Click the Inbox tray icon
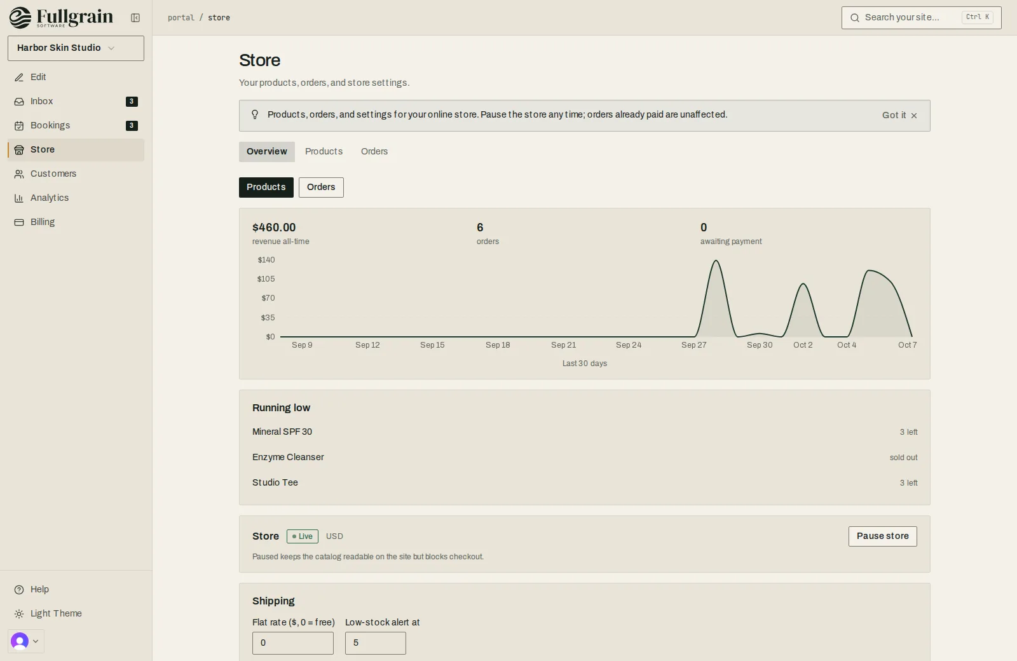 click(x=19, y=102)
